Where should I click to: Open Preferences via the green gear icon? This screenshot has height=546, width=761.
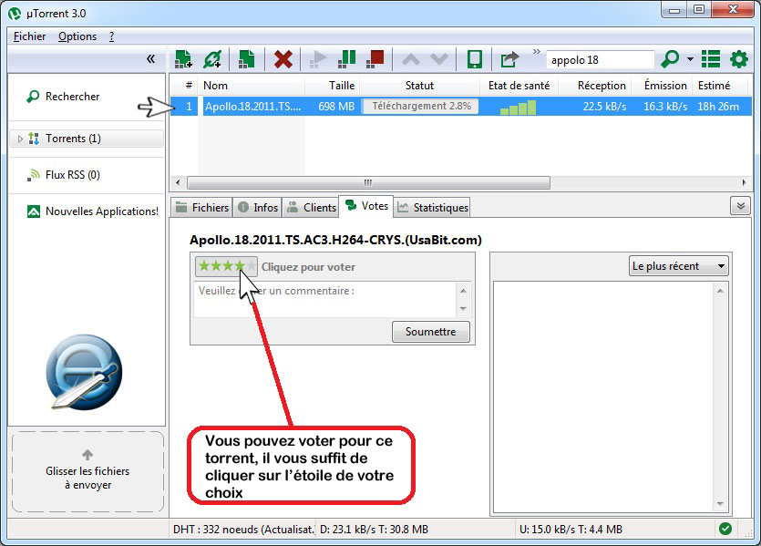click(x=739, y=59)
